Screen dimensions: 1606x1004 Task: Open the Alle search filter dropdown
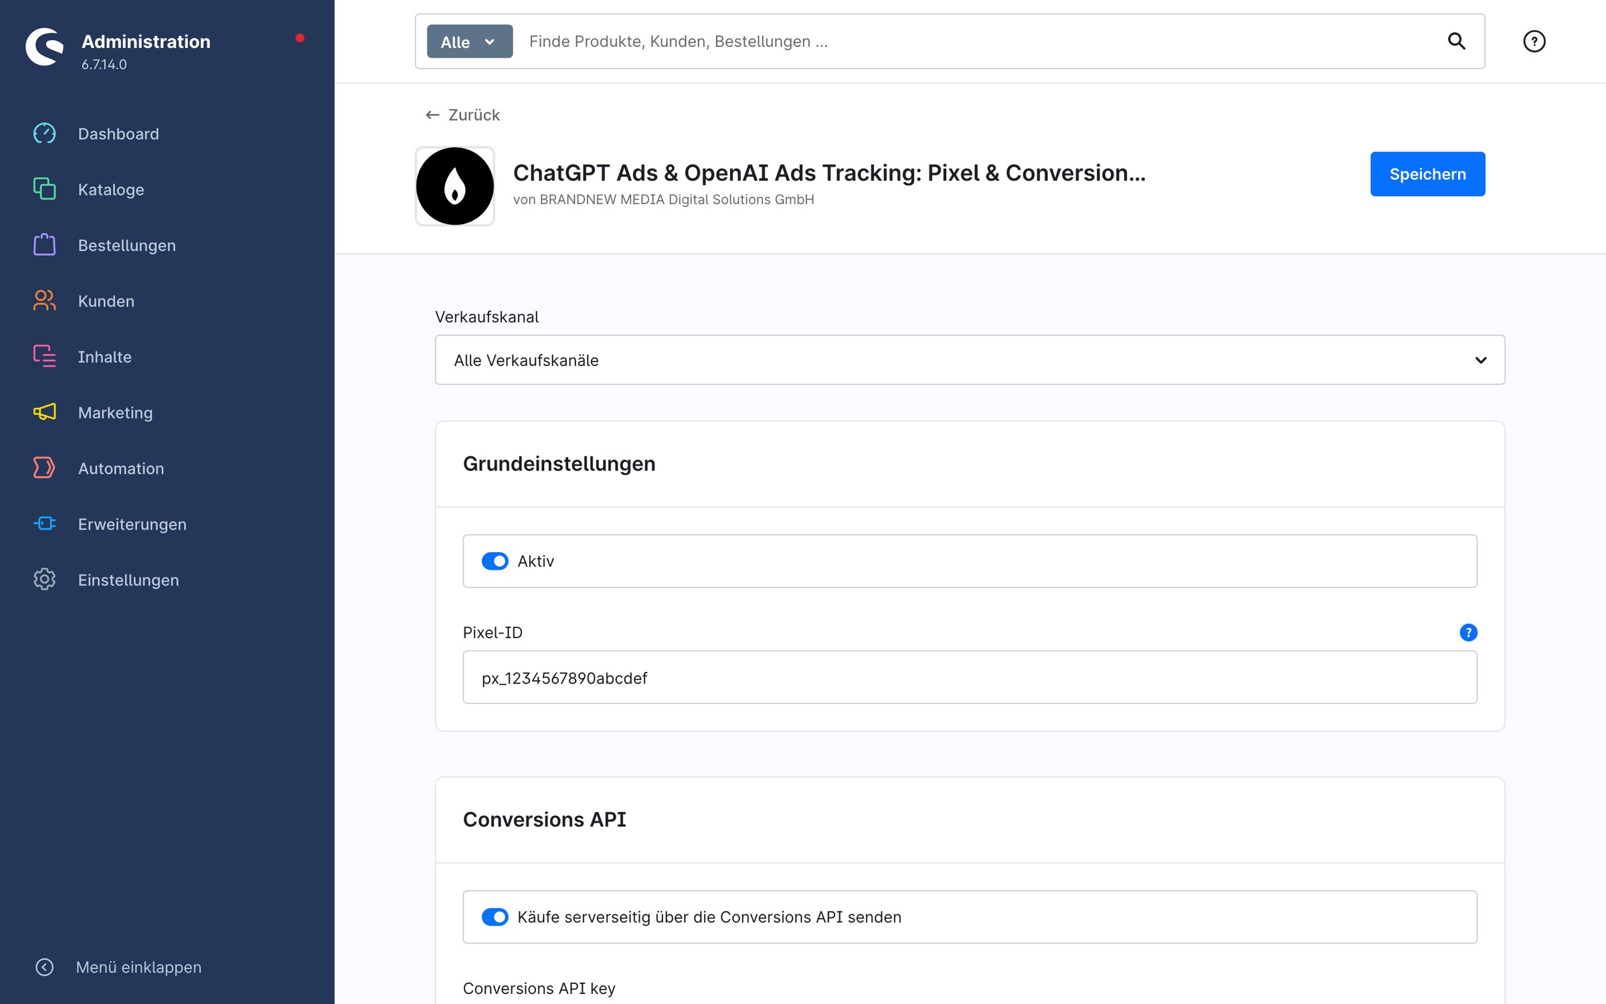470,41
